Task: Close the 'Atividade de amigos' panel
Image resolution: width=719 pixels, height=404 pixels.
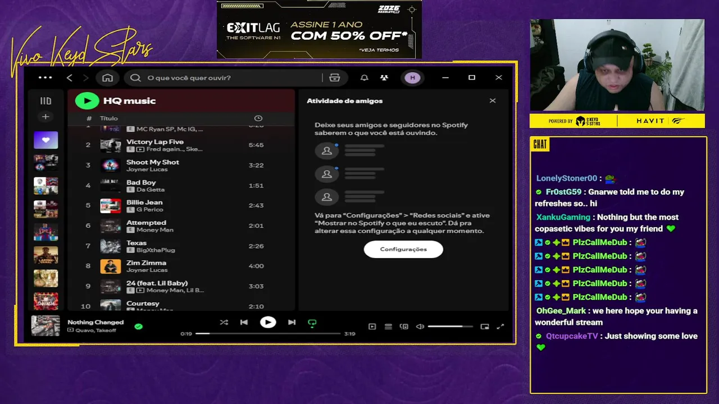Action: tap(493, 101)
